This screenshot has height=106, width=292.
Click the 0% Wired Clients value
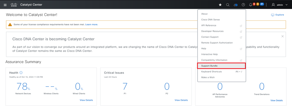click(79, 86)
